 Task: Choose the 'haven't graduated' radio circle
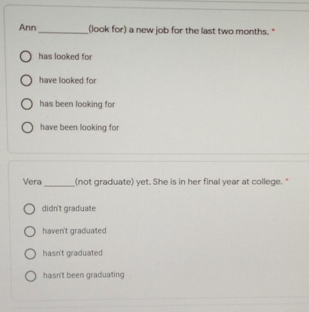point(30,232)
